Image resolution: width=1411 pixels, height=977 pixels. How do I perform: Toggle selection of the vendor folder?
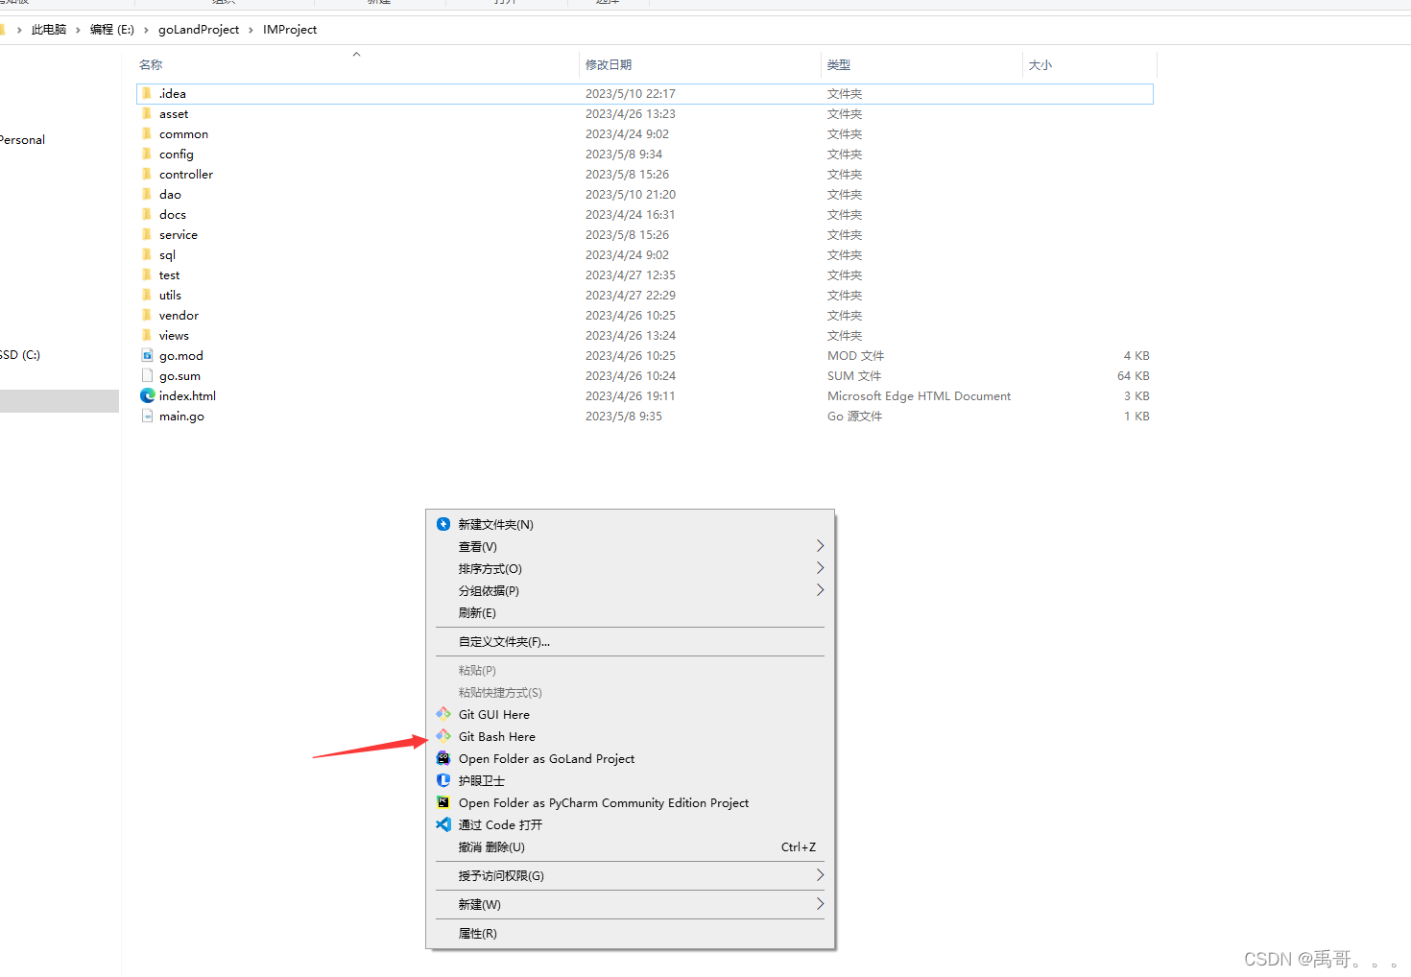click(x=179, y=315)
